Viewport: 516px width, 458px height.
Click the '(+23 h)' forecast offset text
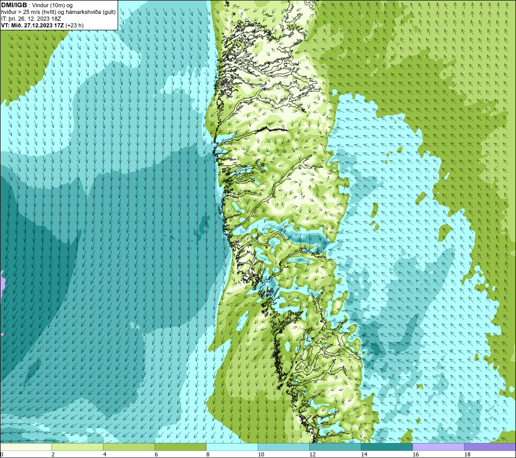[x=75, y=25]
